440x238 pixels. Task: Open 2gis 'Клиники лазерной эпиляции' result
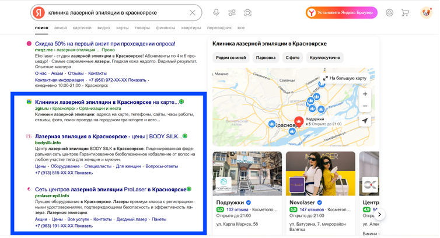(107, 102)
